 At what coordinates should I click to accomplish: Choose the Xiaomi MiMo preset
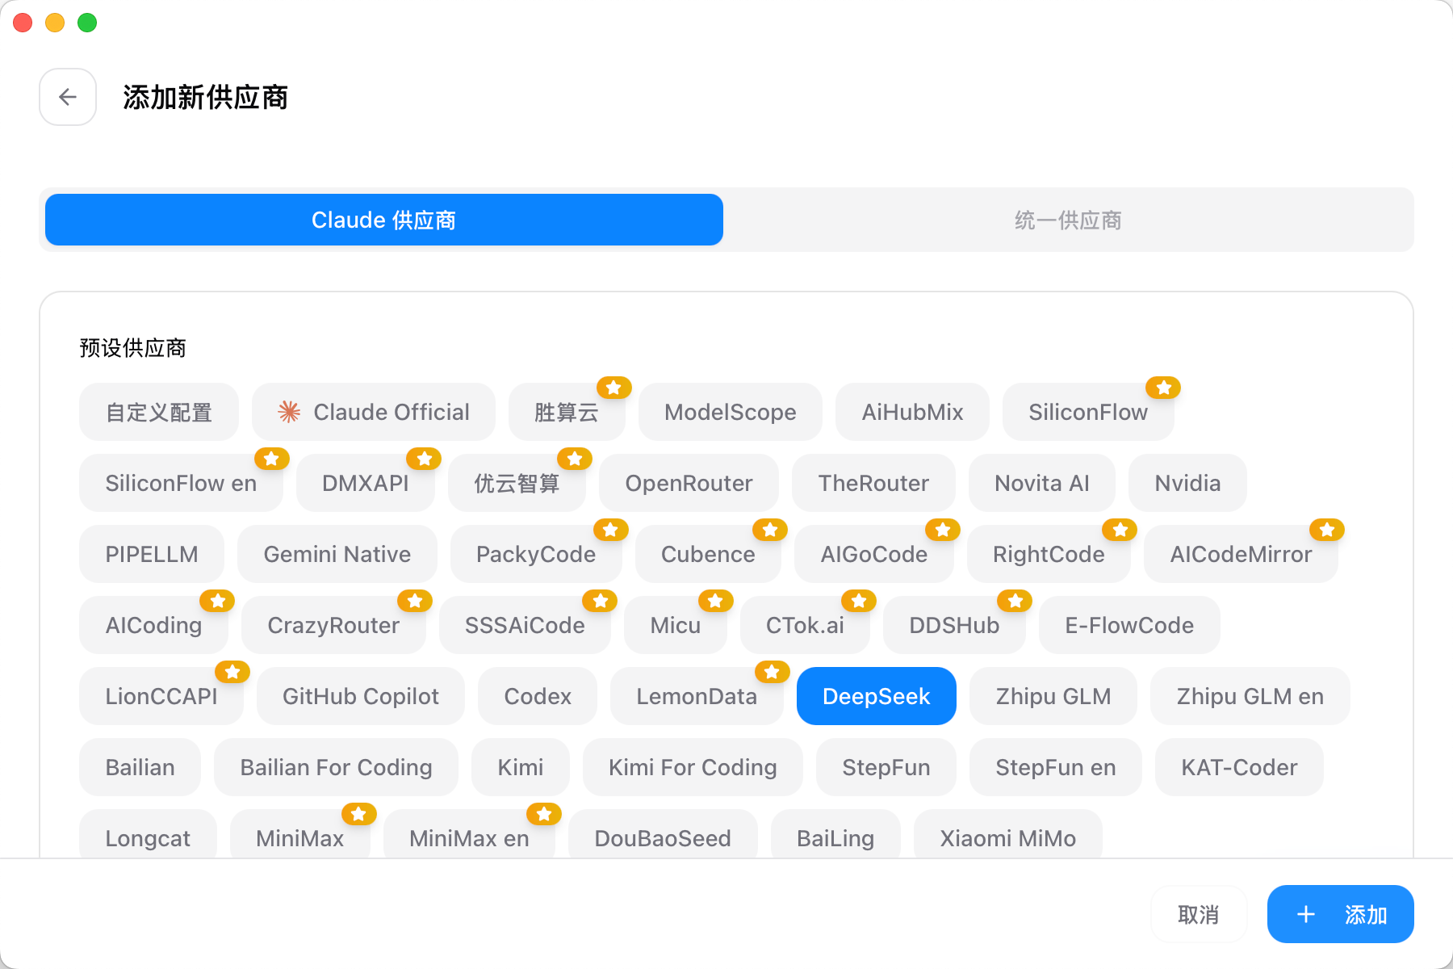(1007, 837)
